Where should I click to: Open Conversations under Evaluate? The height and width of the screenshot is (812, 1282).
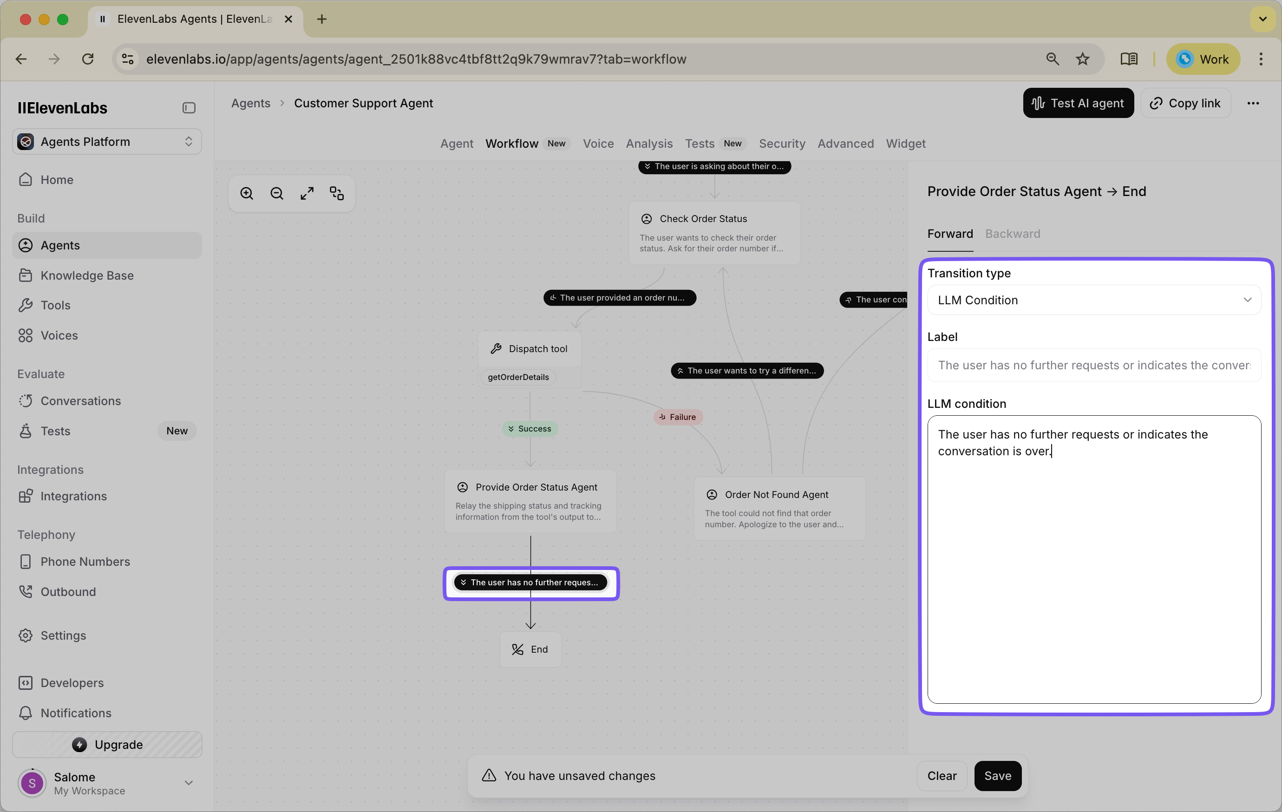tap(80, 400)
